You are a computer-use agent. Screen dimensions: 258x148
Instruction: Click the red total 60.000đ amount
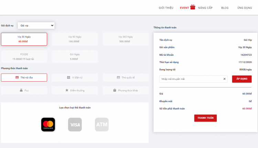(x=247, y=109)
